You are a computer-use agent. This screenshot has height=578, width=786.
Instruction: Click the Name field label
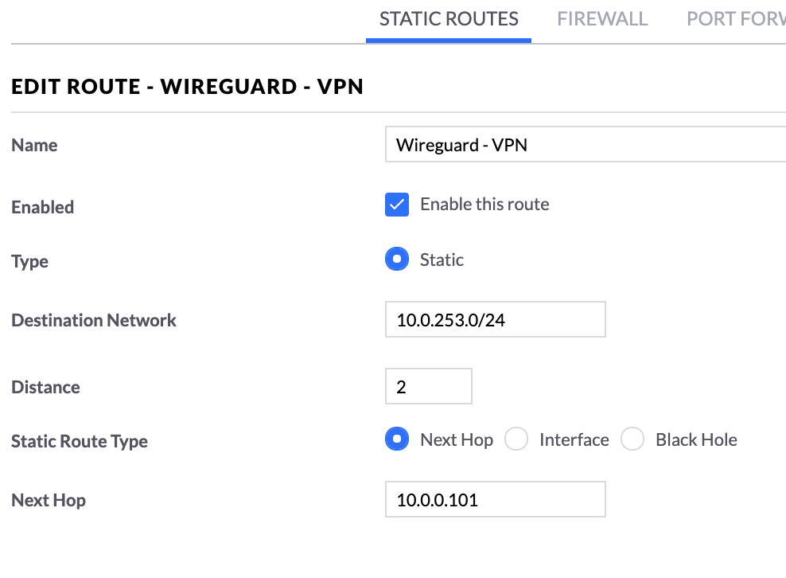(34, 145)
